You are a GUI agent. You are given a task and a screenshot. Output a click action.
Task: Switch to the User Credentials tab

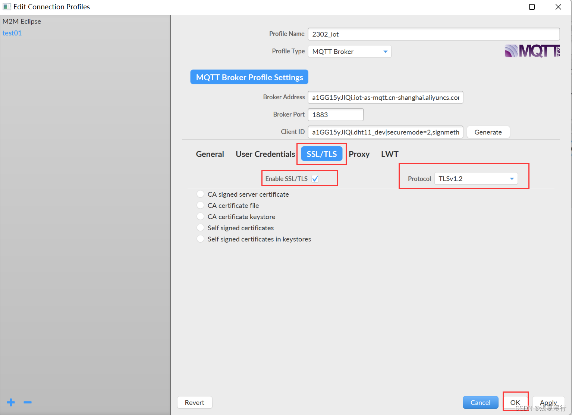tap(265, 154)
